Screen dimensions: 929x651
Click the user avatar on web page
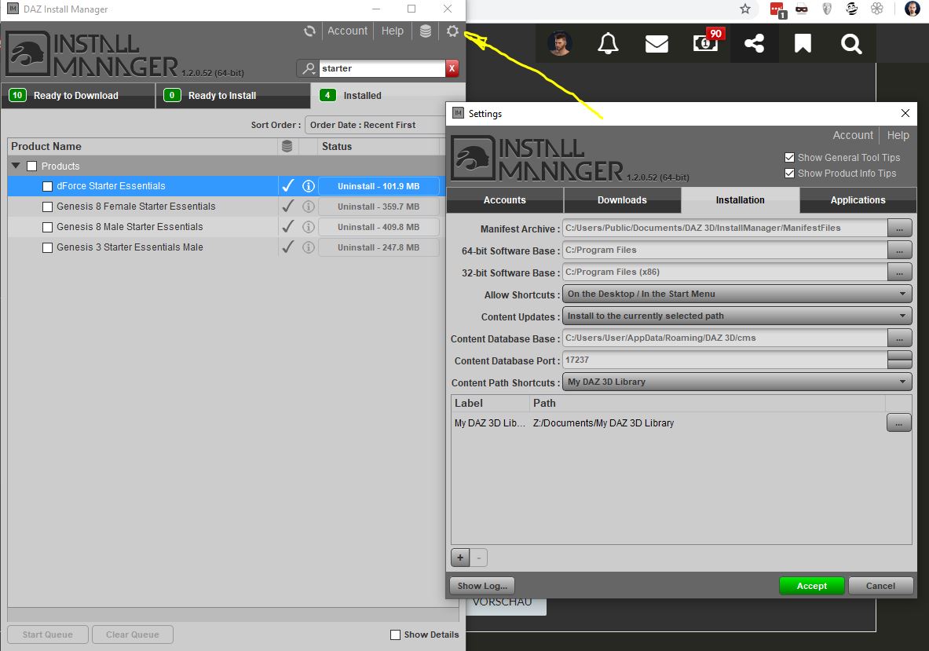(559, 43)
